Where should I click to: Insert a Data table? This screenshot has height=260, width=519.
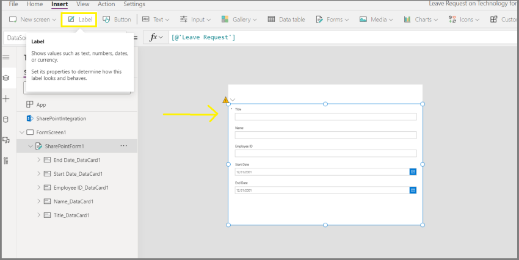[x=286, y=20]
